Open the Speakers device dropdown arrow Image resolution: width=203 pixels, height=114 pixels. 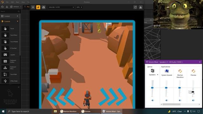pos(158,75)
